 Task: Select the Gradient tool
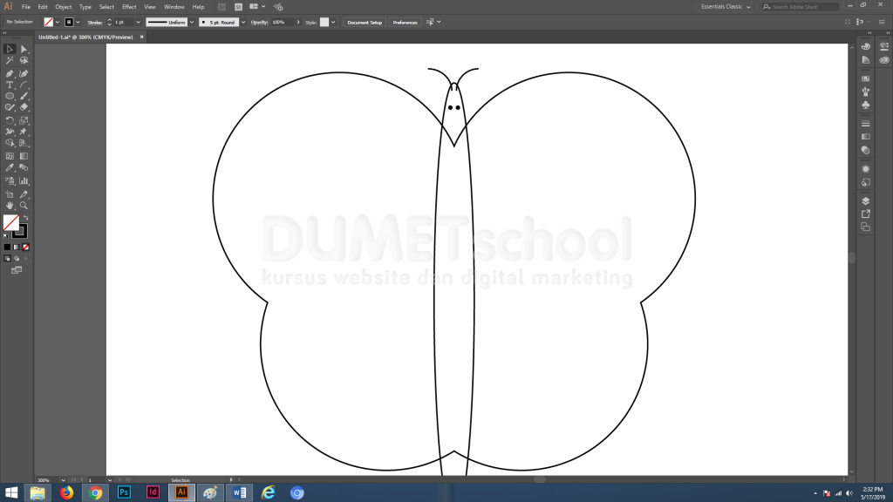[24, 156]
